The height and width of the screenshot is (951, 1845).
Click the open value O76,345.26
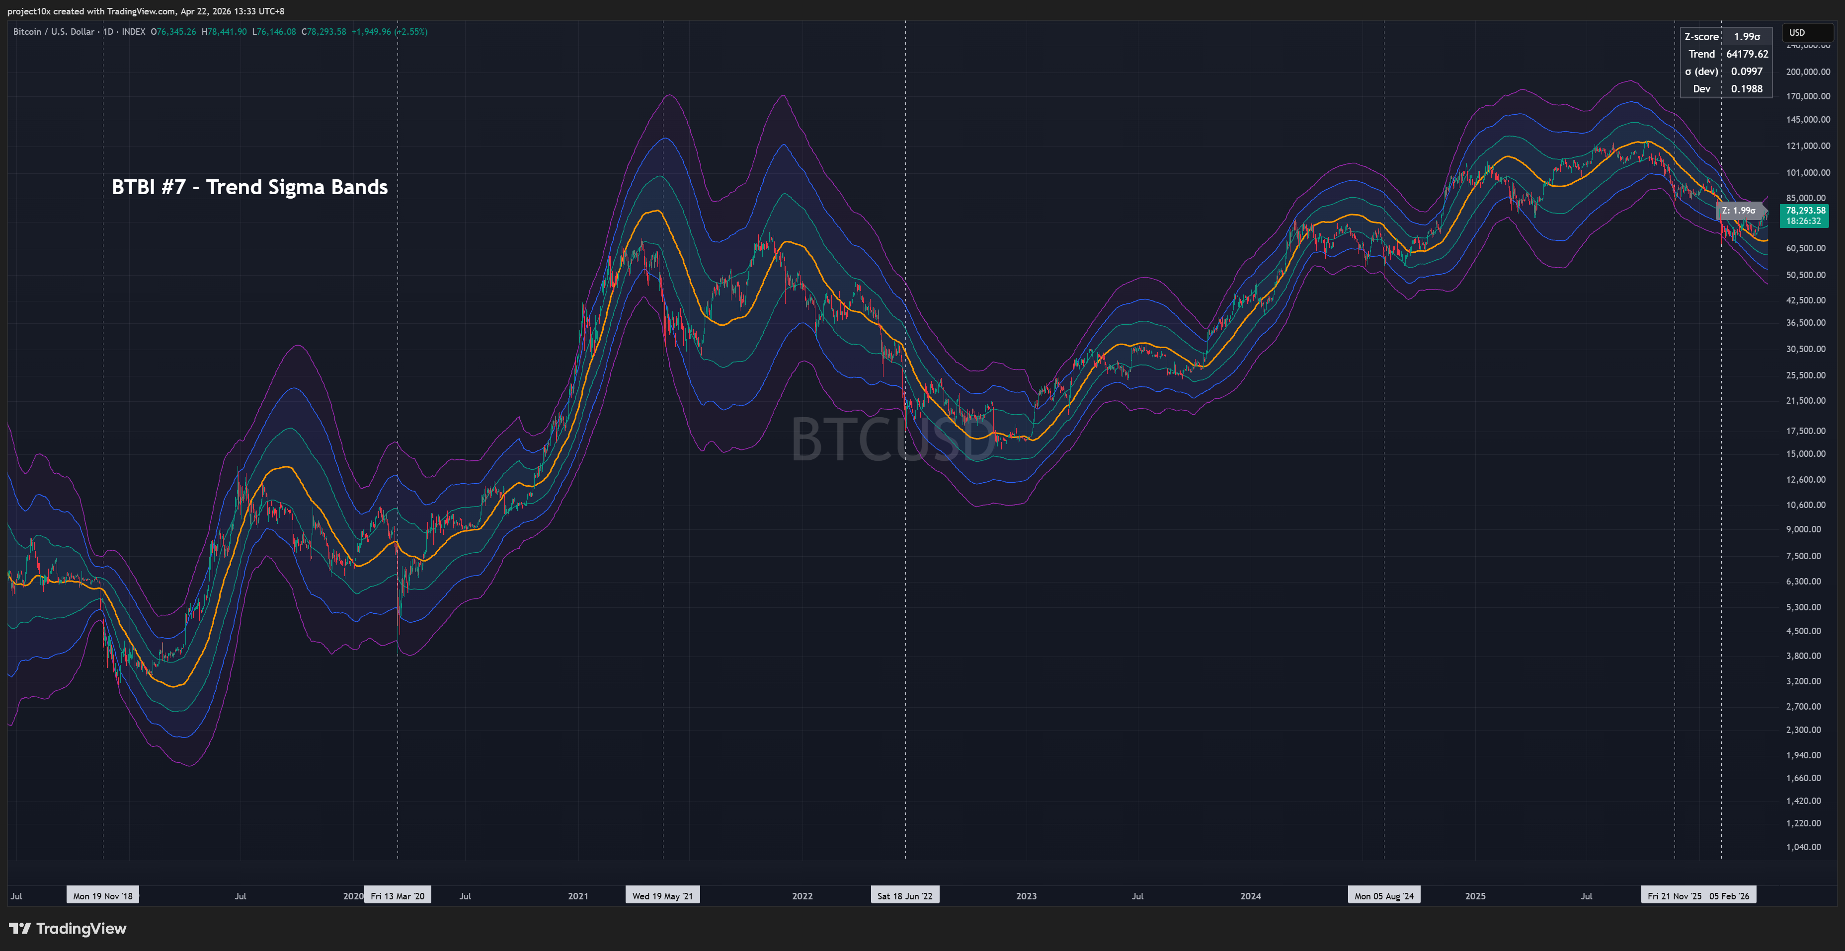coord(173,31)
